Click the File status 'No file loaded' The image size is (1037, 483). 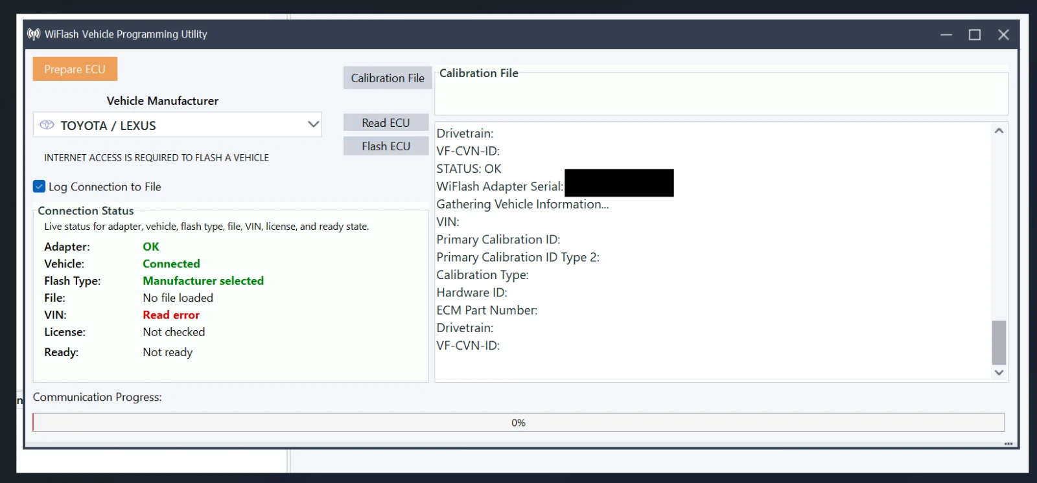coord(178,298)
